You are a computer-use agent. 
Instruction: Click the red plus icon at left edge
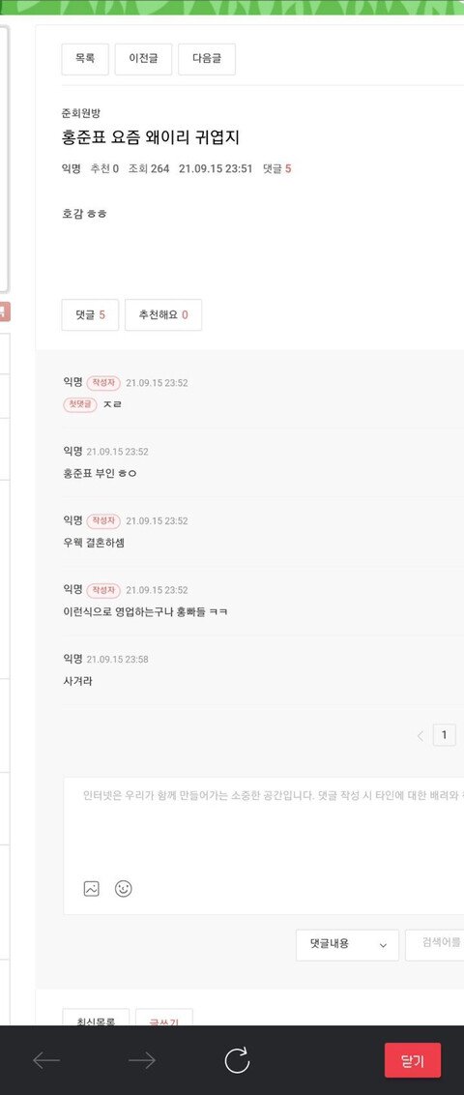[x=4, y=311]
